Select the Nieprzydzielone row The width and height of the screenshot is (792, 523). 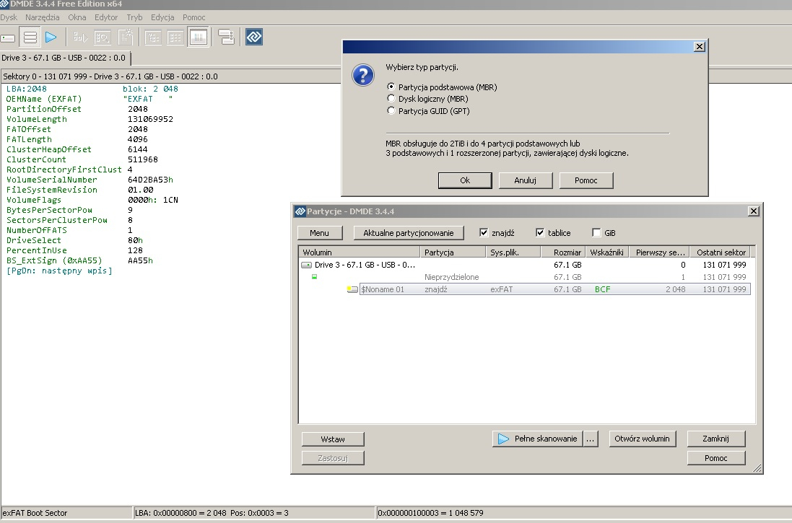coord(525,277)
